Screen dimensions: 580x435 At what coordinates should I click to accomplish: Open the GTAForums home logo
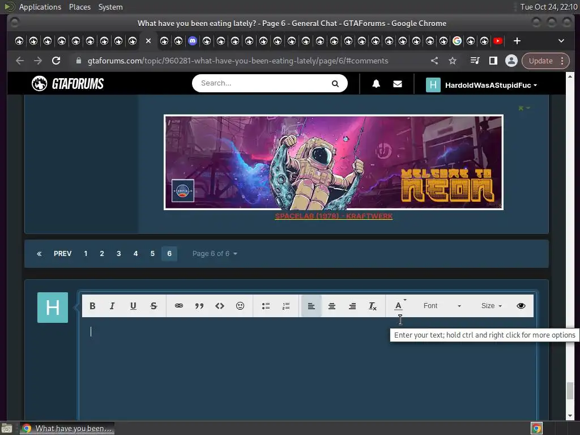tap(68, 84)
